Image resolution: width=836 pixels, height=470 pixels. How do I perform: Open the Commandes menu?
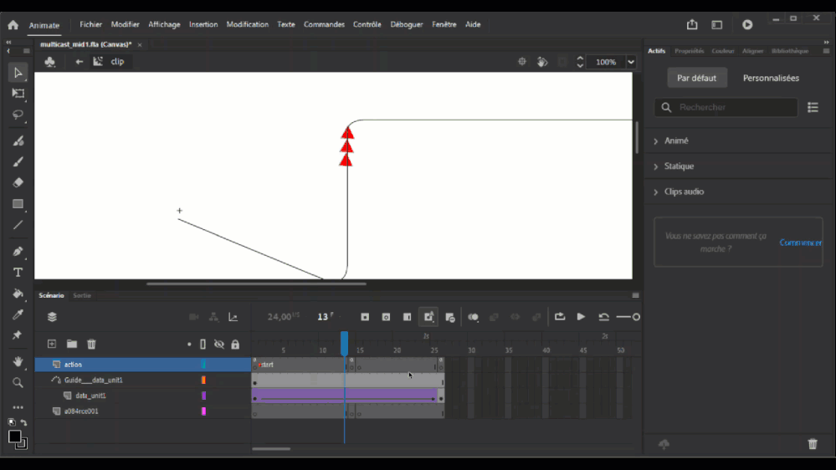tap(324, 24)
